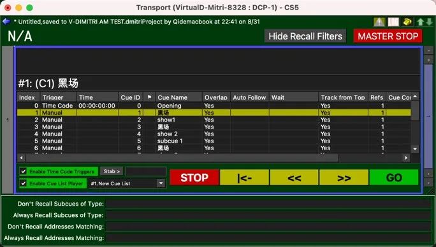Click the green up arrow icon
The image size is (436, 247).
420,22
